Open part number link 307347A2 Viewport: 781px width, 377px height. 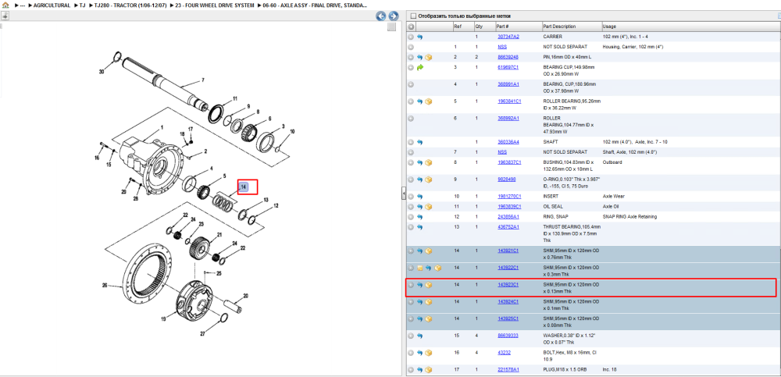508,37
